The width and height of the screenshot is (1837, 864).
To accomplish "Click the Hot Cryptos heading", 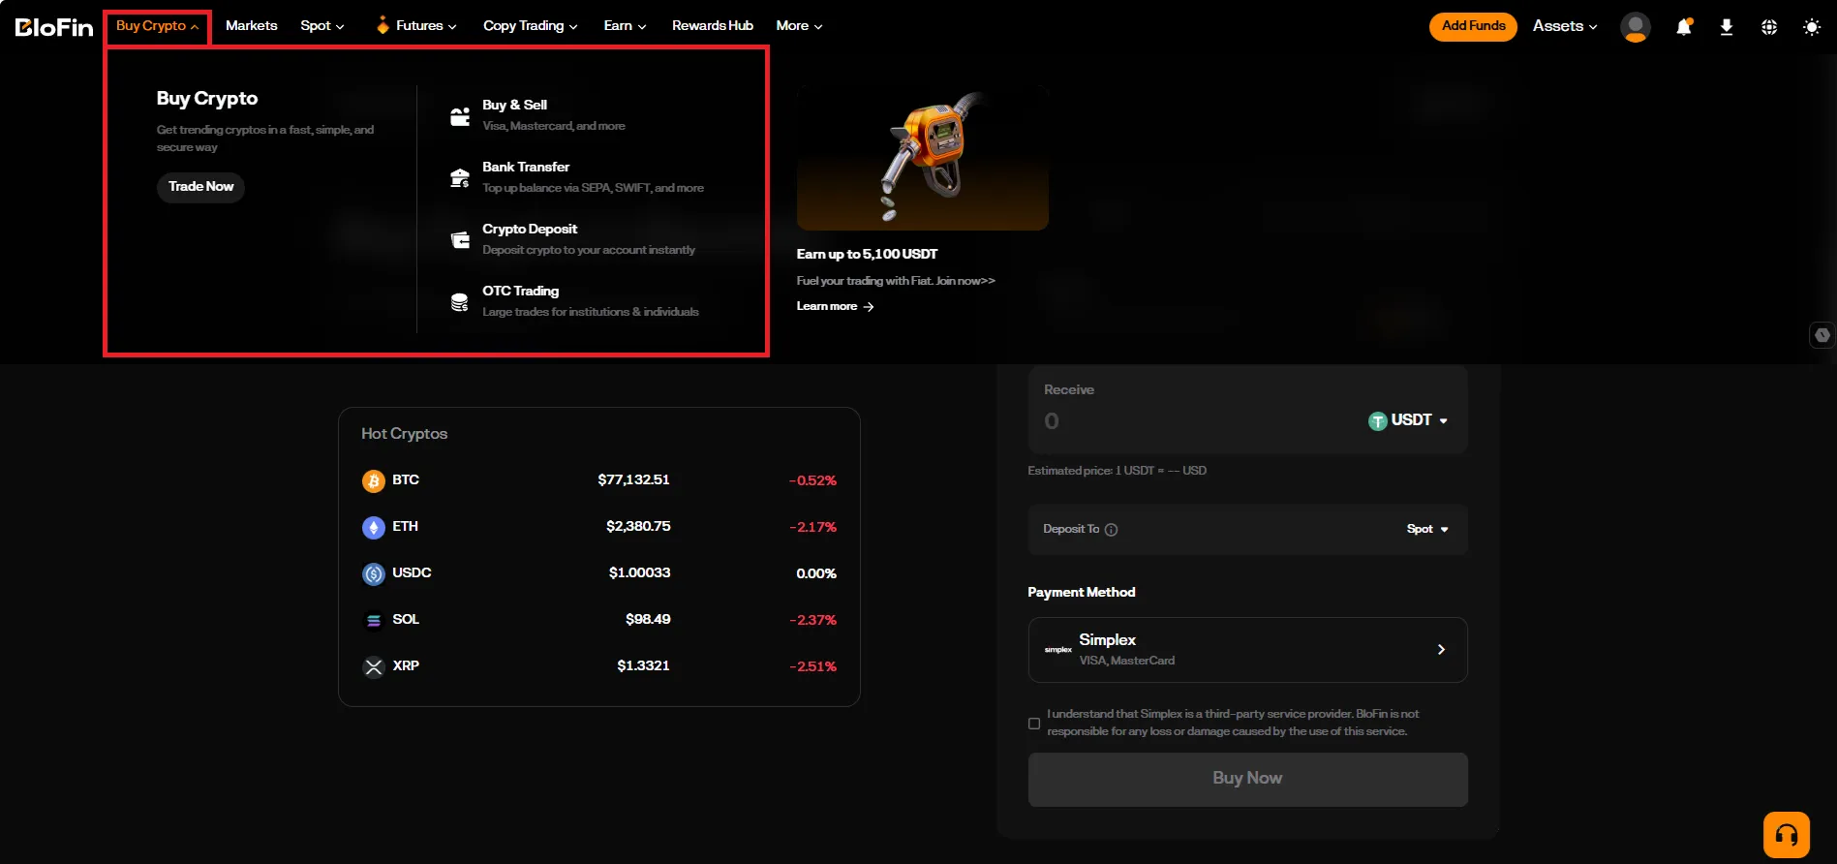I will 404,434.
